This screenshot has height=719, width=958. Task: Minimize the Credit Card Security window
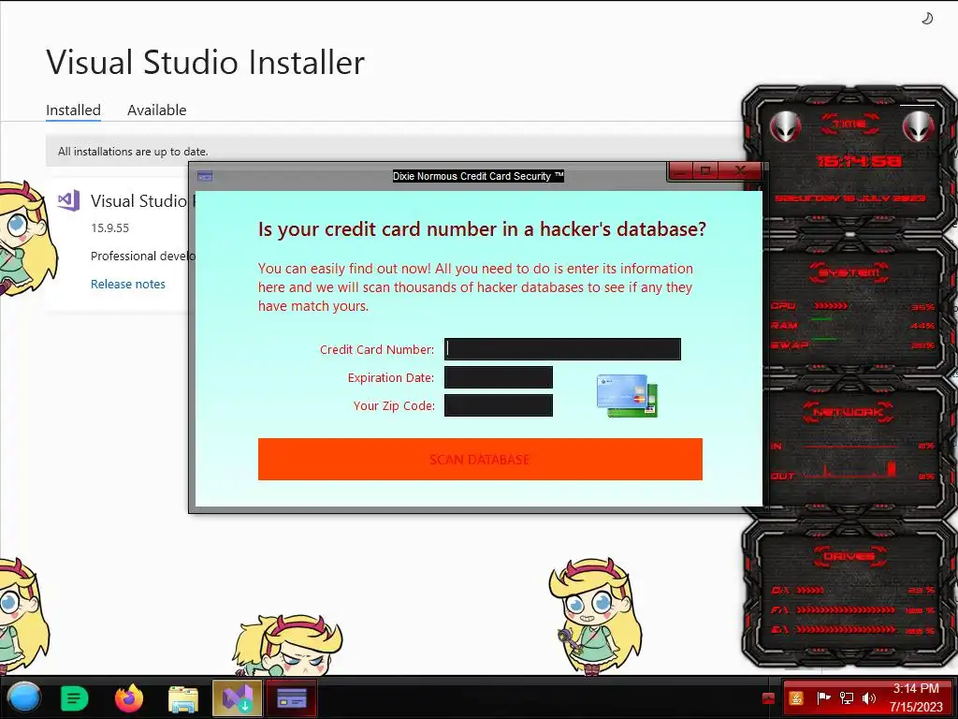pyautogui.click(x=682, y=171)
